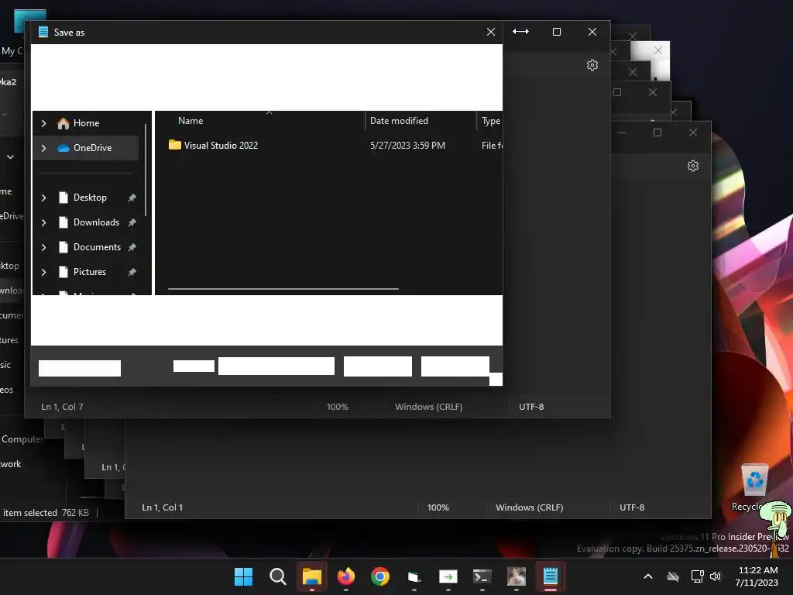Click Ln 1, Col 1 in back Notepad window
The height and width of the screenshot is (595, 793).
click(163, 507)
